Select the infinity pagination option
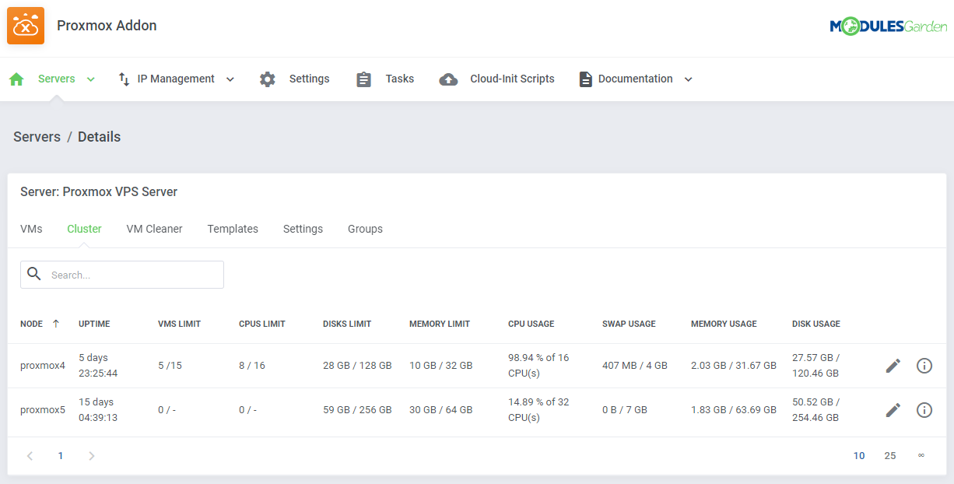This screenshot has width=954, height=484. (x=921, y=455)
